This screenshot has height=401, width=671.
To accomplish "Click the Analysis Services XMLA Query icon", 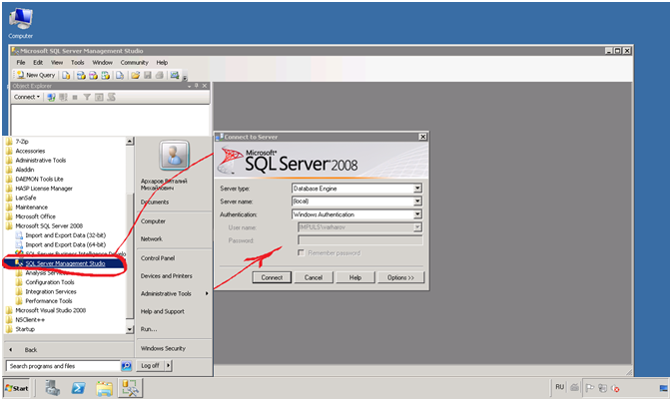I will coord(105,75).
